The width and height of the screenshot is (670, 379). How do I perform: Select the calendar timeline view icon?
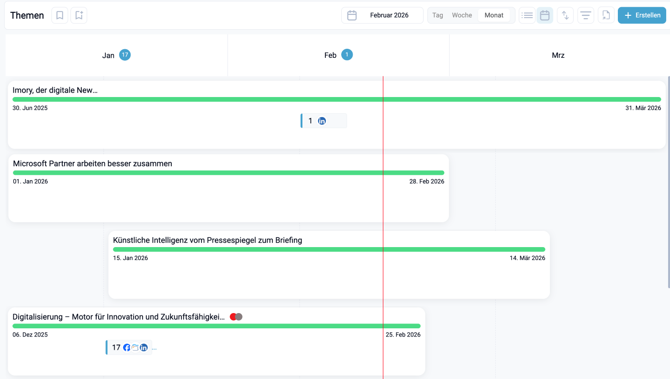545,15
